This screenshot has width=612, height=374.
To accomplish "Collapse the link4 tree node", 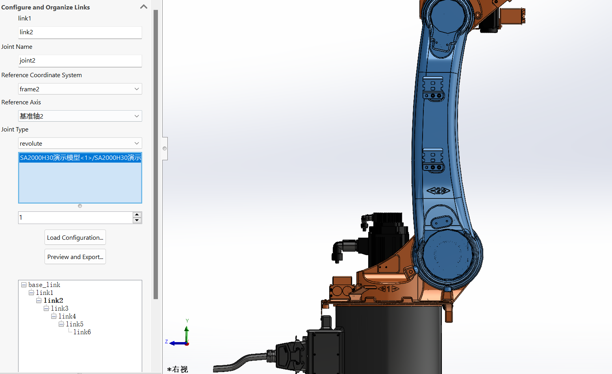I will tap(54, 316).
